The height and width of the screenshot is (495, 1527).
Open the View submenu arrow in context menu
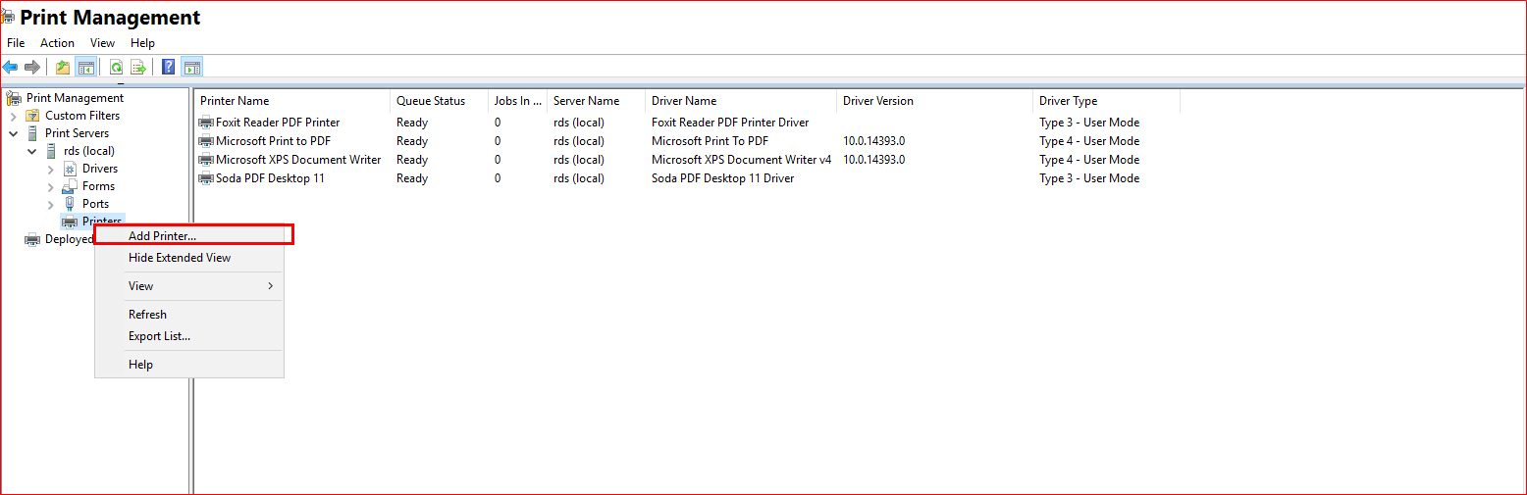tap(270, 286)
